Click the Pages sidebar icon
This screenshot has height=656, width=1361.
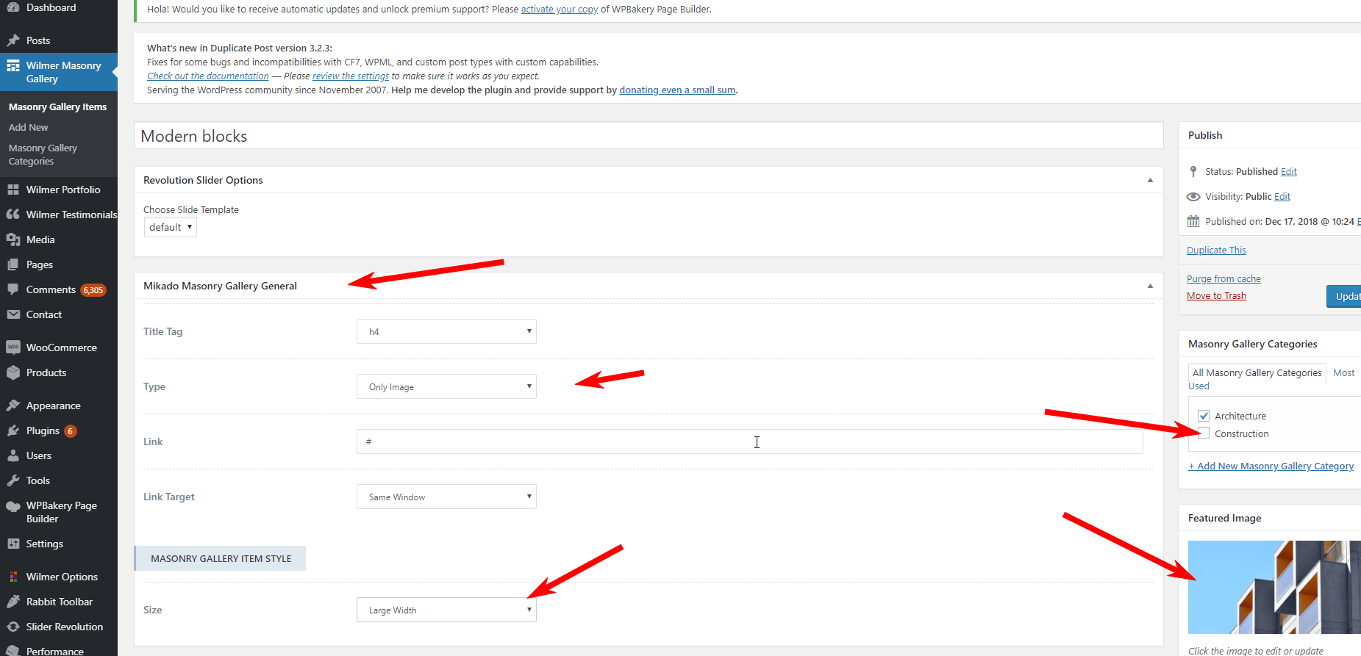click(13, 264)
